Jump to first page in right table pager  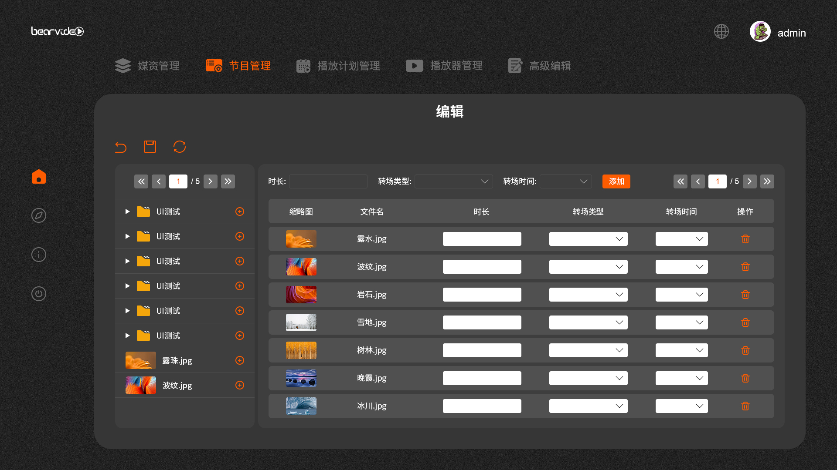coord(680,181)
